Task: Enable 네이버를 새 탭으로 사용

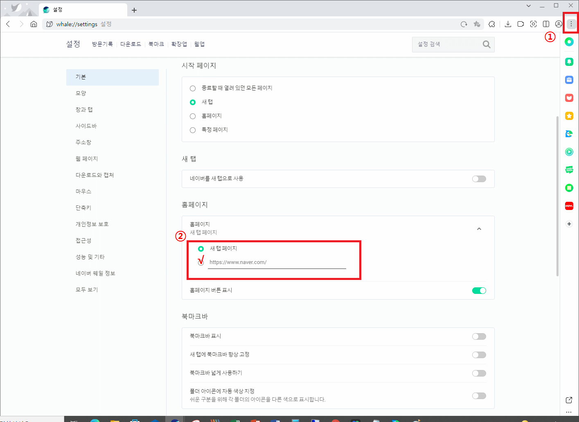Action: point(479,179)
